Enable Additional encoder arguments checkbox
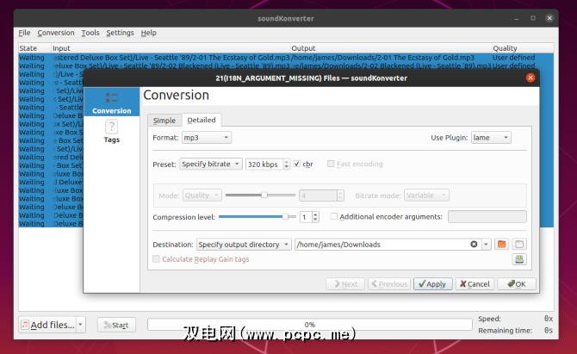Viewport: 577px width, 354px height. [334, 216]
